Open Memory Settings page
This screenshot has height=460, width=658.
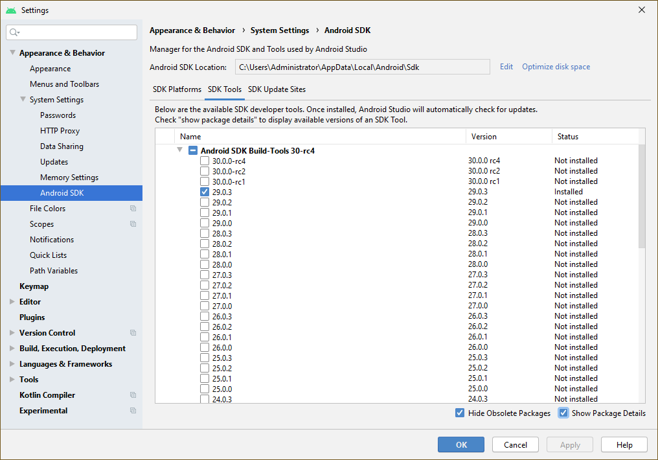tap(69, 177)
